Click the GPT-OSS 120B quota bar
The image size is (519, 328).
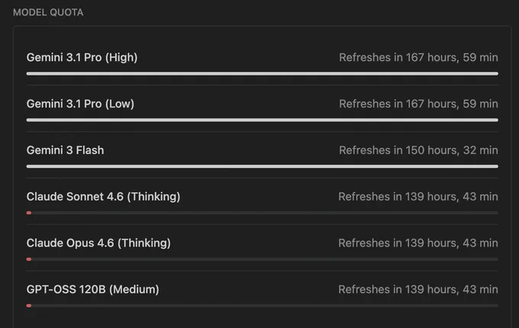click(x=262, y=306)
